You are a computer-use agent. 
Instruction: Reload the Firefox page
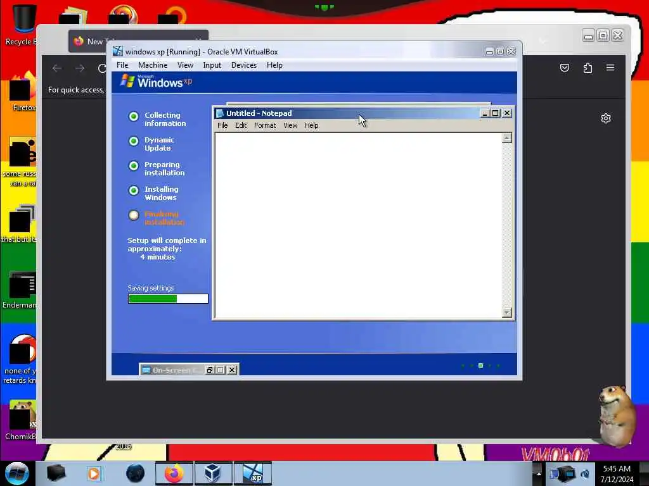click(x=102, y=68)
